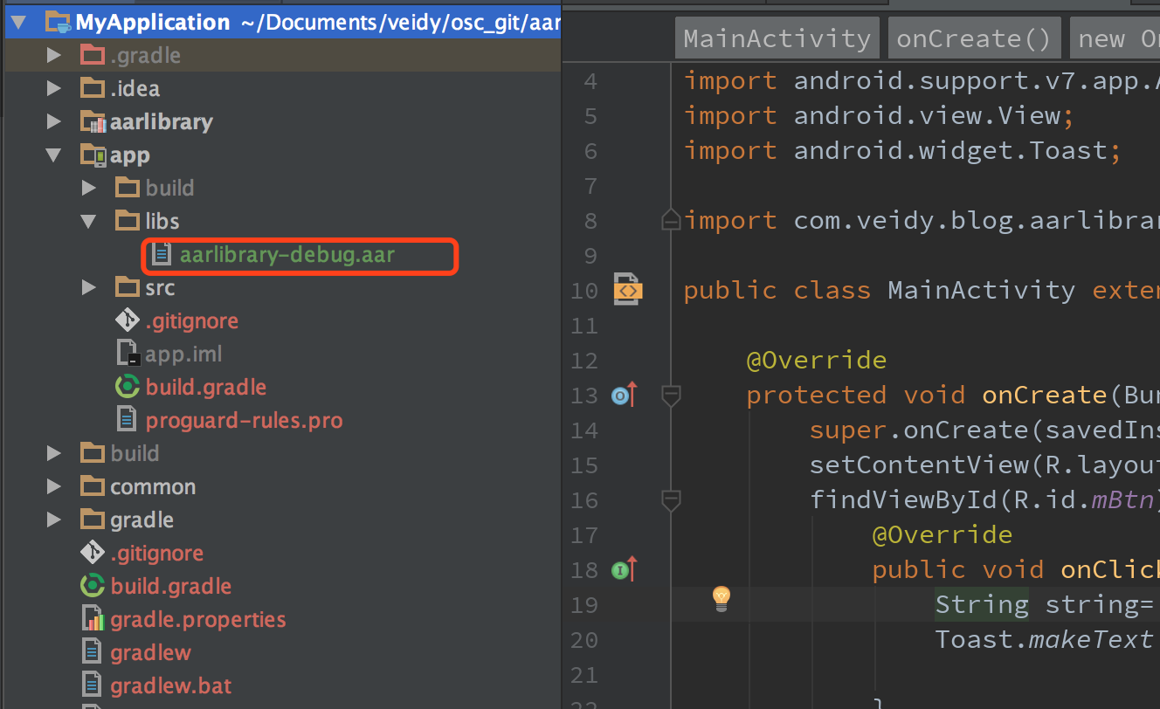Select gradle.properties file name
The width and height of the screenshot is (1160, 709).
(x=198, y=620)
